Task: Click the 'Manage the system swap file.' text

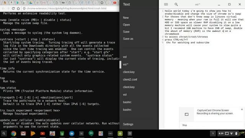Action: click(x=26, y=23)
